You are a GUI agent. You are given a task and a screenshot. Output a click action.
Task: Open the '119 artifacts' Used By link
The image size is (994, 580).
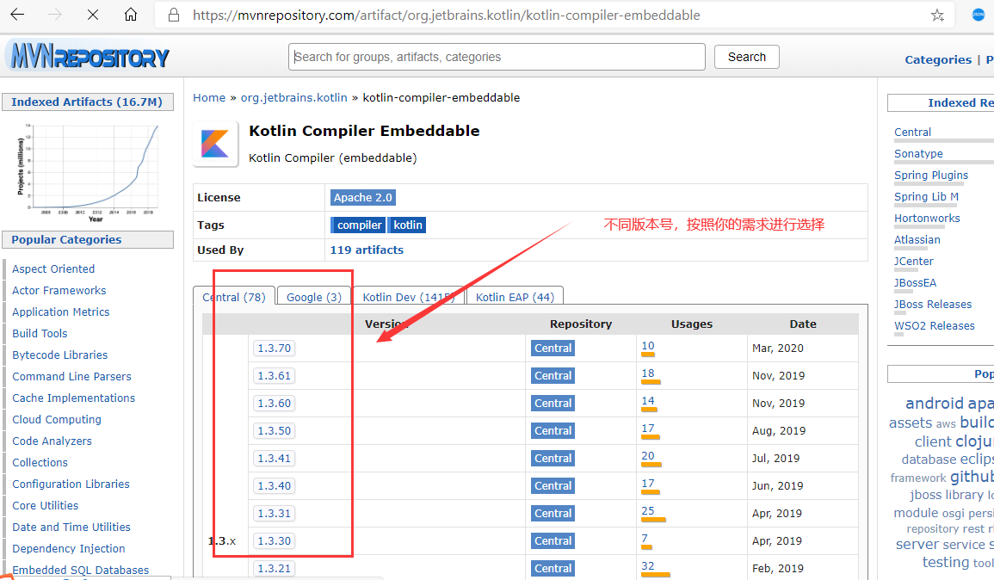[x=366, y=250]
